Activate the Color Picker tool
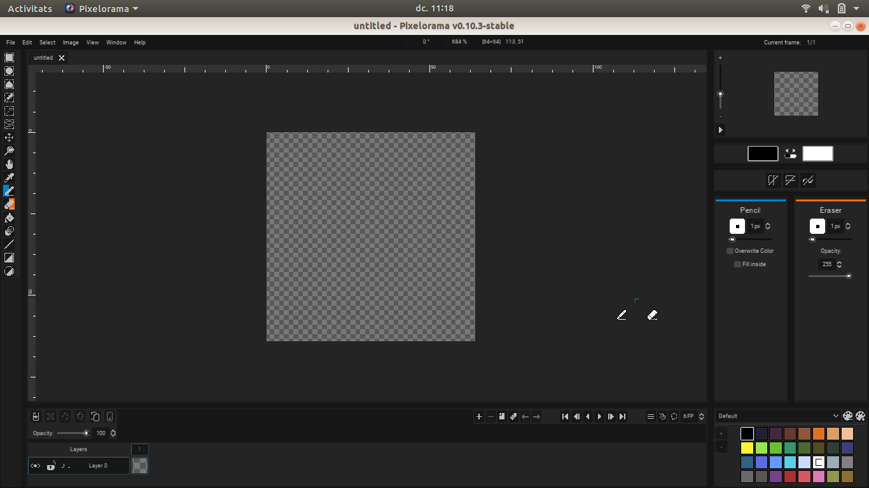 [x=9, y=178]
